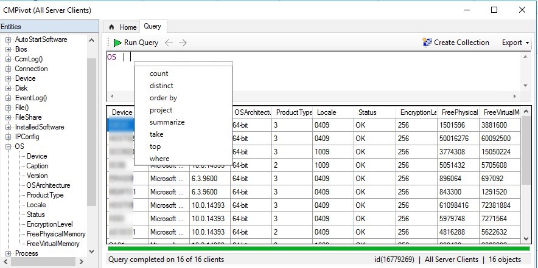Expand the Disk entity node
The width and height of the screenshot is (538, 268).
pyautogui.click(x=9, y=88)
